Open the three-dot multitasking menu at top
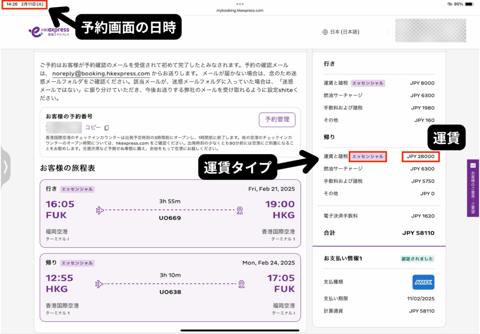 pyautogui.click(x=240, y=4)
